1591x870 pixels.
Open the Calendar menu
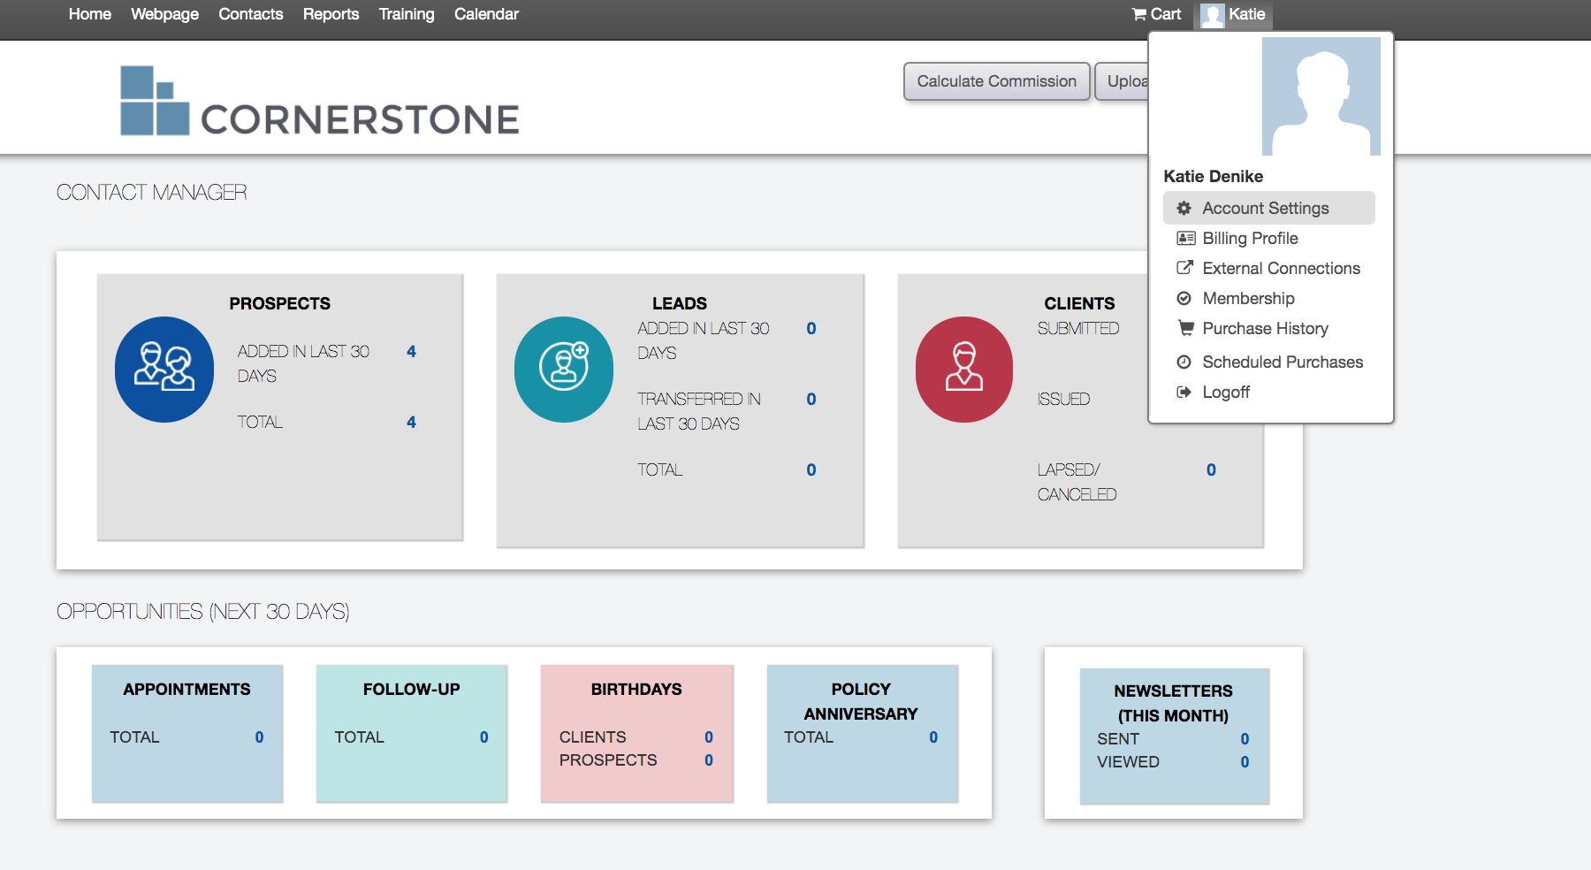point(486,14)
